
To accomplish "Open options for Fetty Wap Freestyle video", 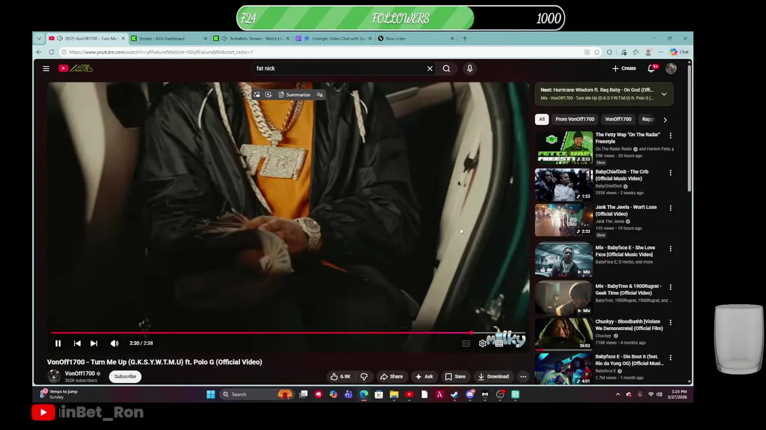I will click(x=670, y=136).
